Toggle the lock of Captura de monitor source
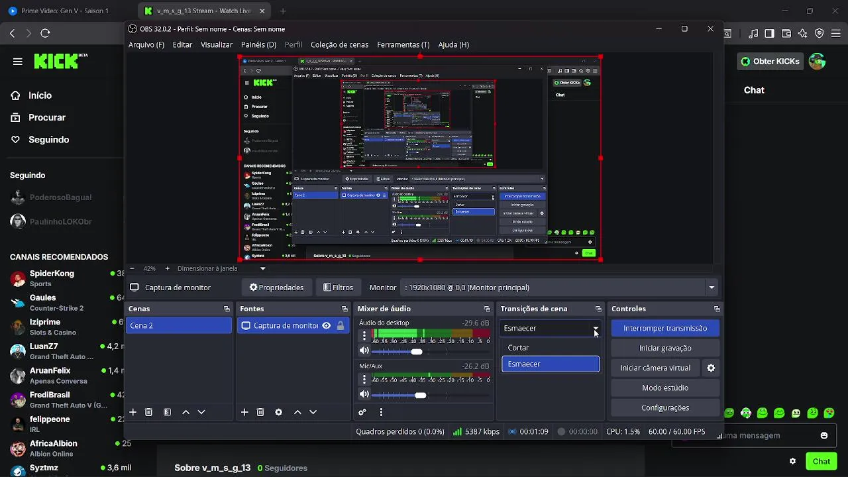 point(341,325)
